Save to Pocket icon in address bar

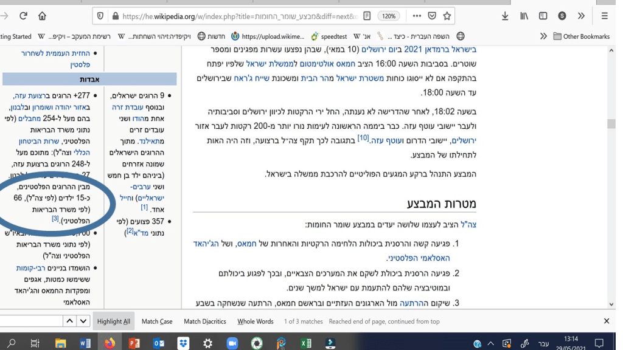click(432, 16)
